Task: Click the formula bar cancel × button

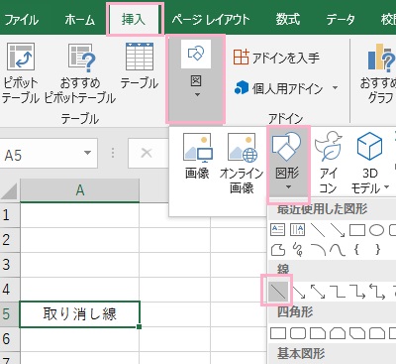Action: [x=147, y=153]
